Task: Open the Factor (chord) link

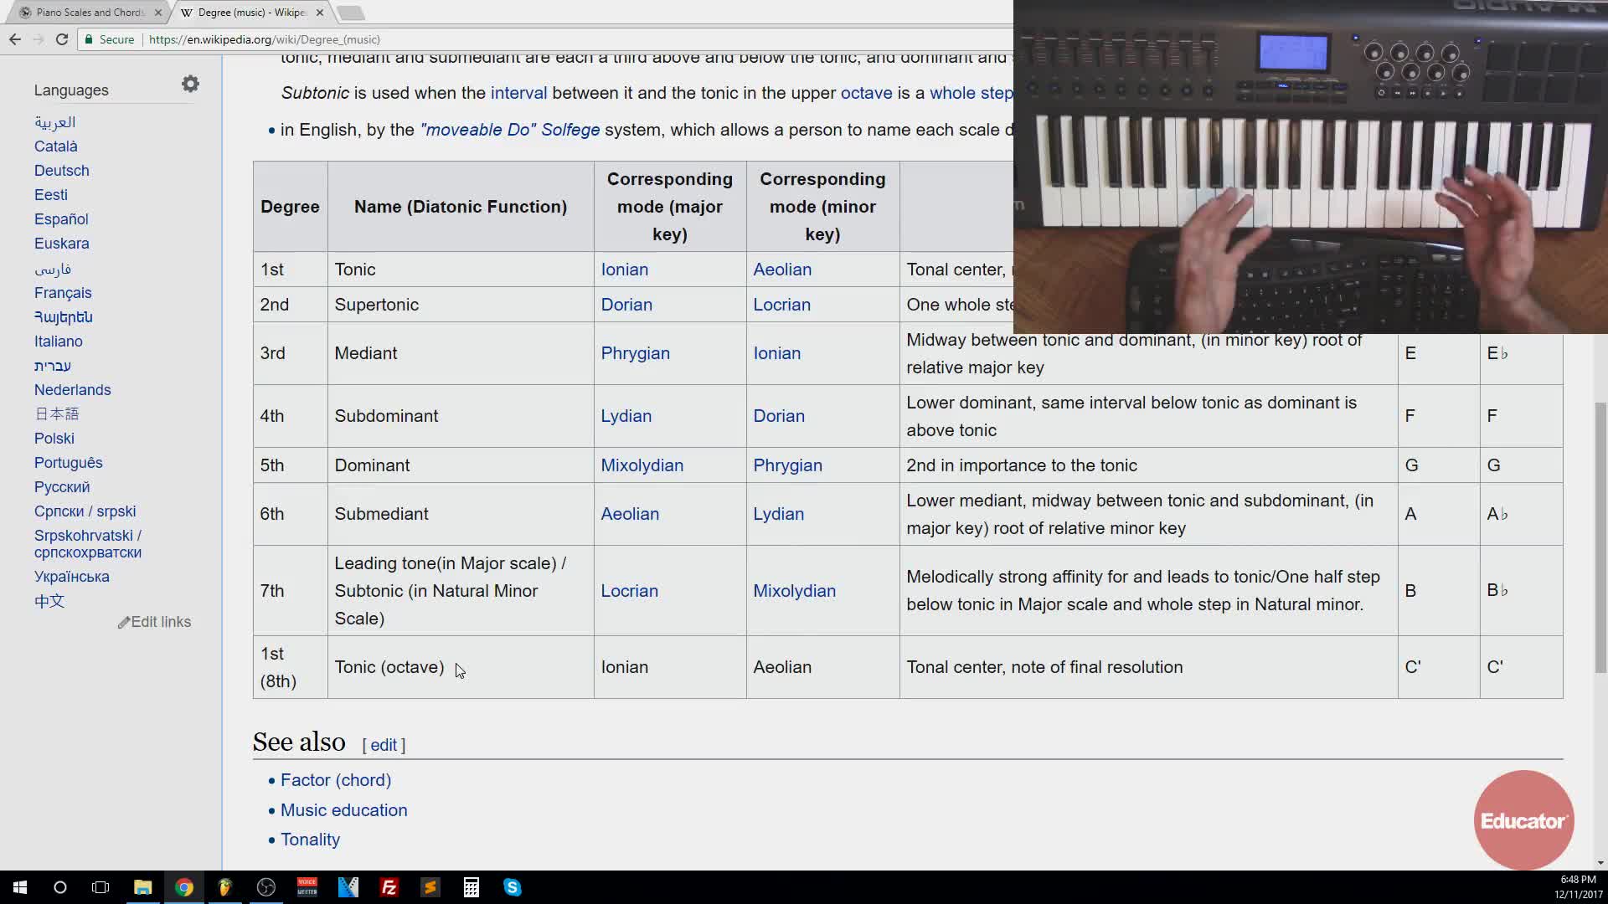Action: (335, 780)
